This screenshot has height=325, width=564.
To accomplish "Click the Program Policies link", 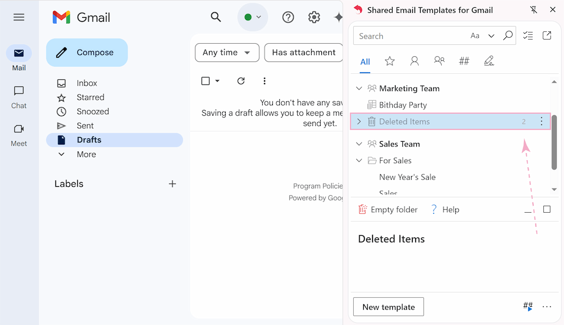I will point(318,186).
